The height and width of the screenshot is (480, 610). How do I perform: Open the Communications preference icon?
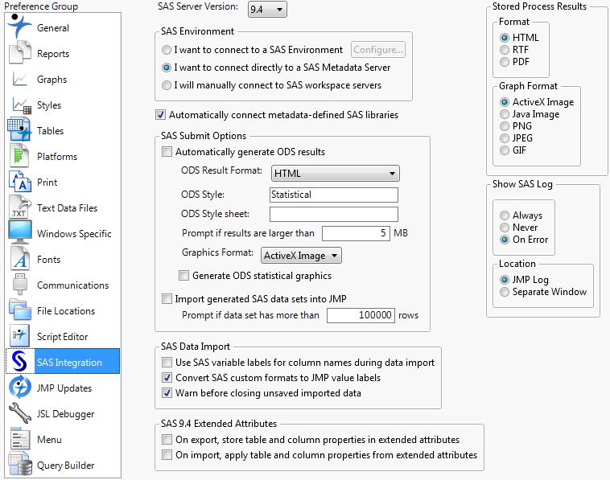tap(19, 284)
